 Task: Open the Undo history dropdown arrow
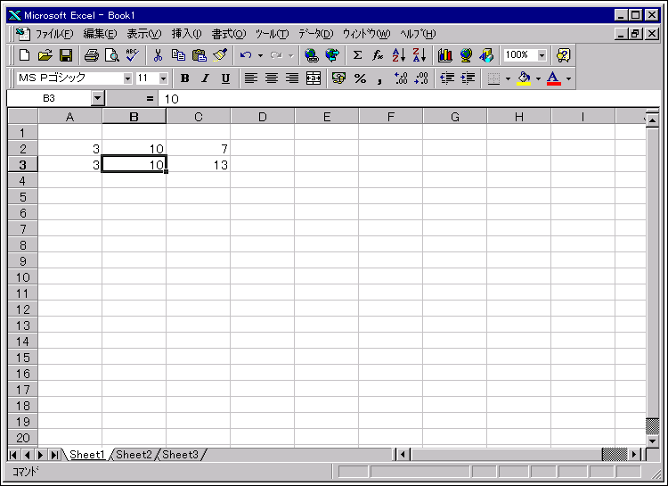(260, 55)
